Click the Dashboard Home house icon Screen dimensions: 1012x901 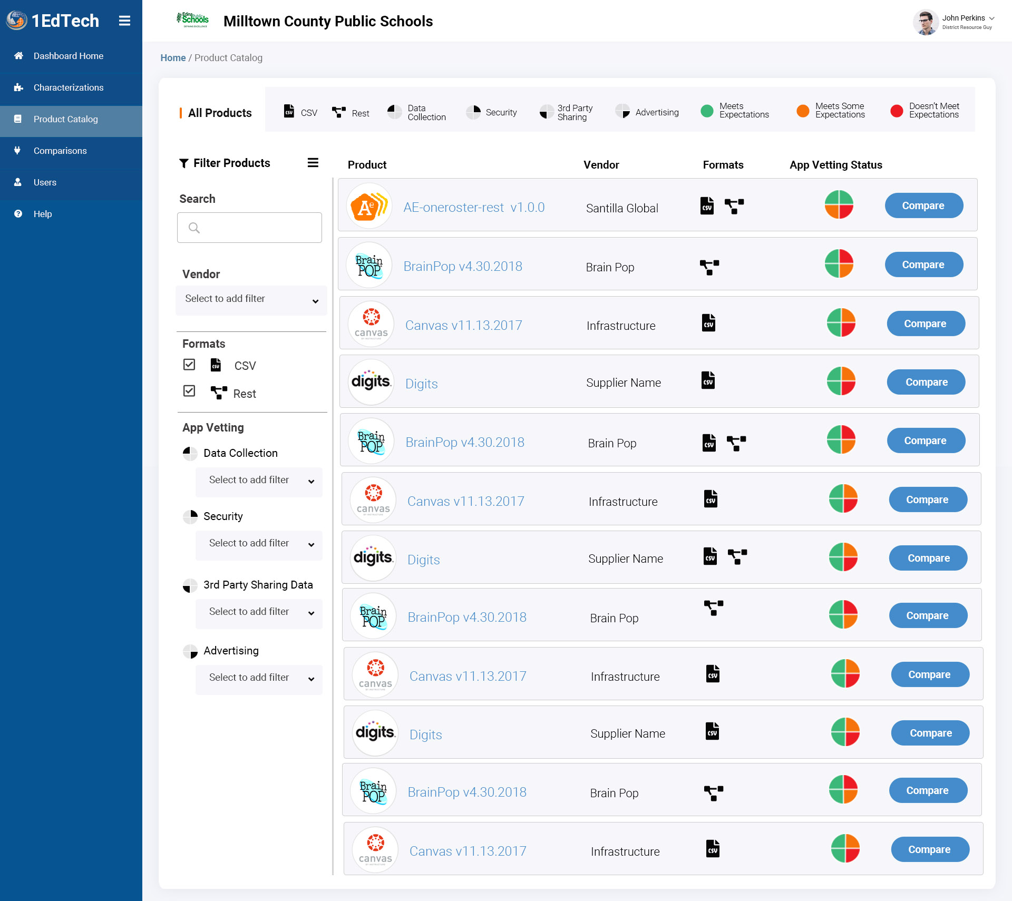click(x=18, y=56)
